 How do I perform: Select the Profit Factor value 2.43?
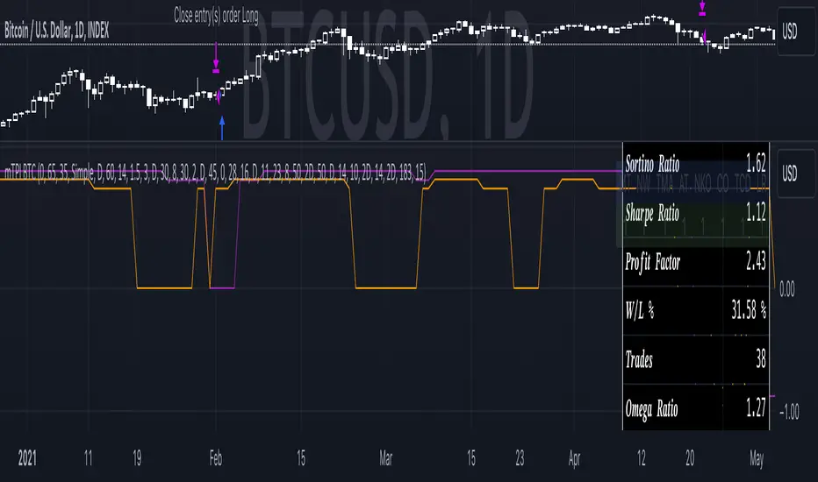coord(756,261)
